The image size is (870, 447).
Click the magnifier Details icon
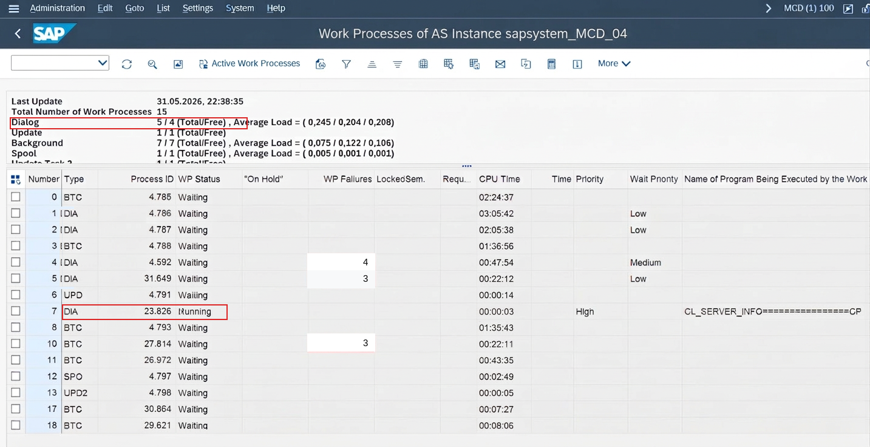152,64
